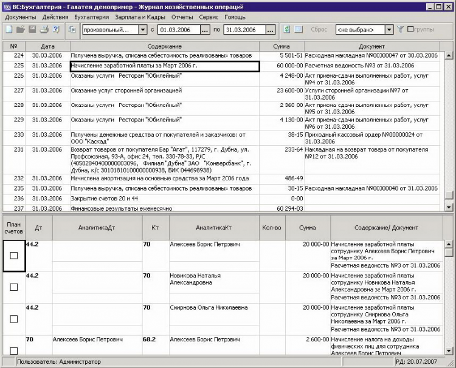
Task: Click the "Сумма" column header in journal
Action: tap(282, 46)
